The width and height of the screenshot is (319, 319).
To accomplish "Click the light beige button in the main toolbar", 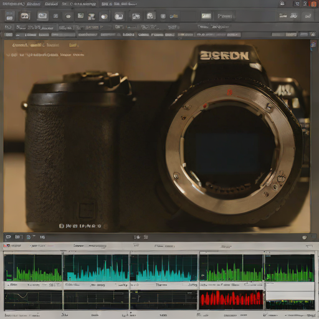I will (206, 16).
